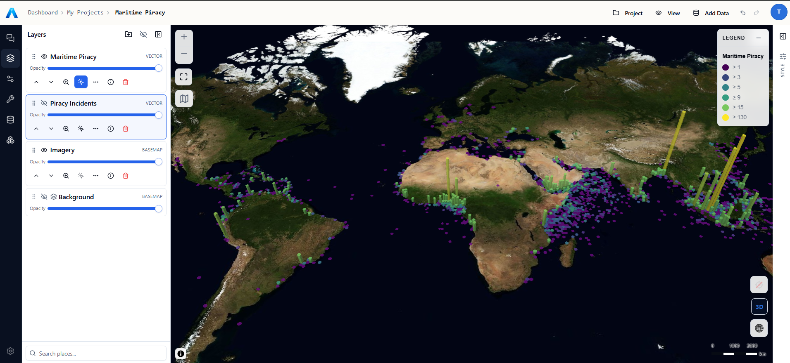This screenshot has width=790, height=363.
Task: Toggle visibility of Imagery layer
Action: coord(44,150)
